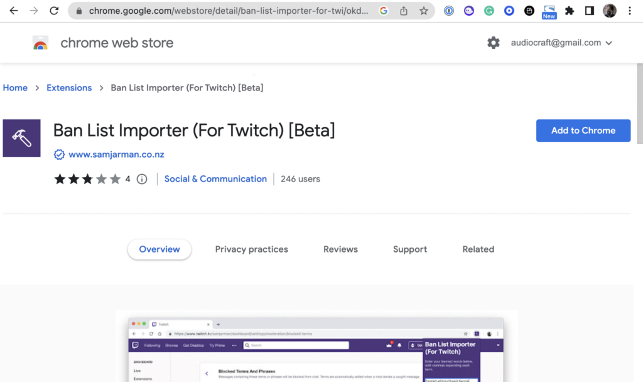Click the Chrome Web Store rainbow logo
Image resolution: width=643 pixels, height=382 pixels.
coord(40,43)
